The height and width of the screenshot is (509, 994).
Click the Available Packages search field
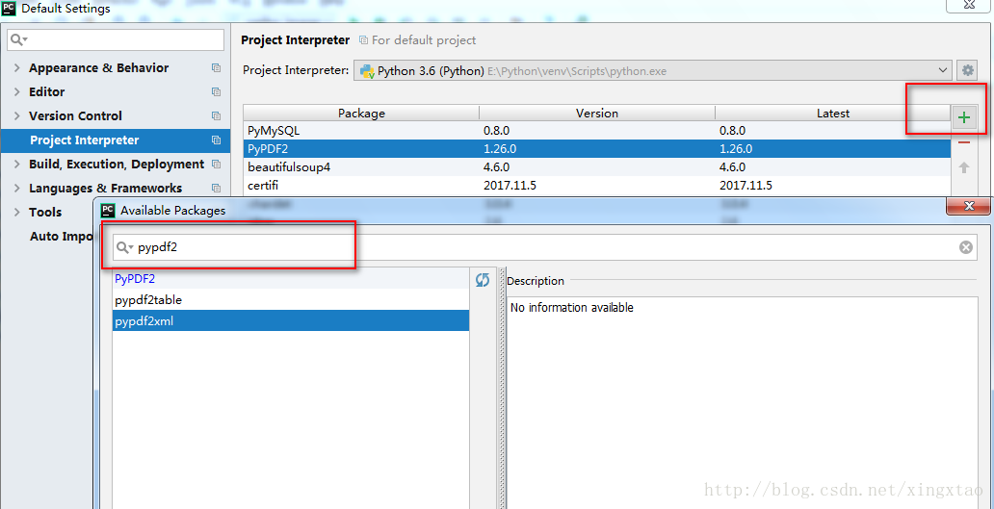click(x=539, y=247)
